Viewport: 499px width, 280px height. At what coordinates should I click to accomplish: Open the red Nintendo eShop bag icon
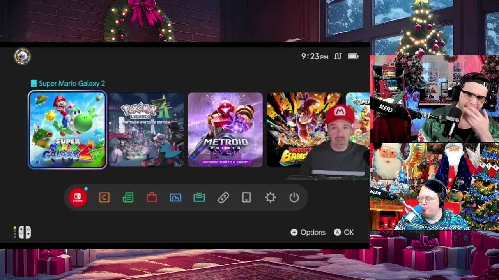(x=152, y=198)
